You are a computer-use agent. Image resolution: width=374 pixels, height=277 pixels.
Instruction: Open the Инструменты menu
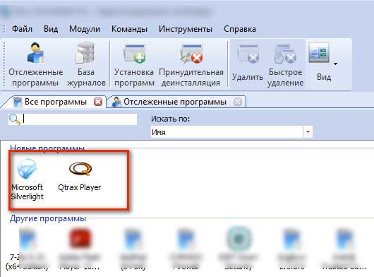[186, 29]
